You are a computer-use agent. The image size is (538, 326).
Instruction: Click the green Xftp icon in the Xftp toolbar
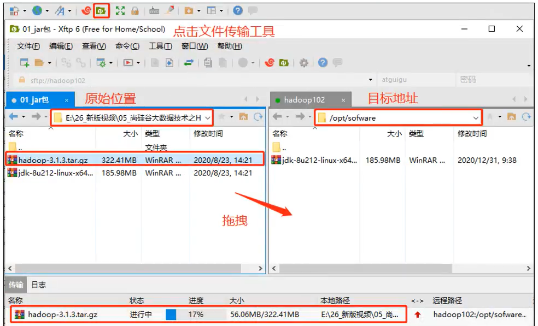point(284,62)
